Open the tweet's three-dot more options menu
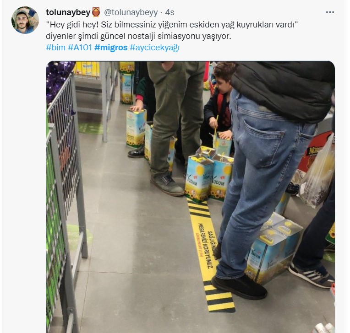Screen dimensions: 350x333 point(330,12)
